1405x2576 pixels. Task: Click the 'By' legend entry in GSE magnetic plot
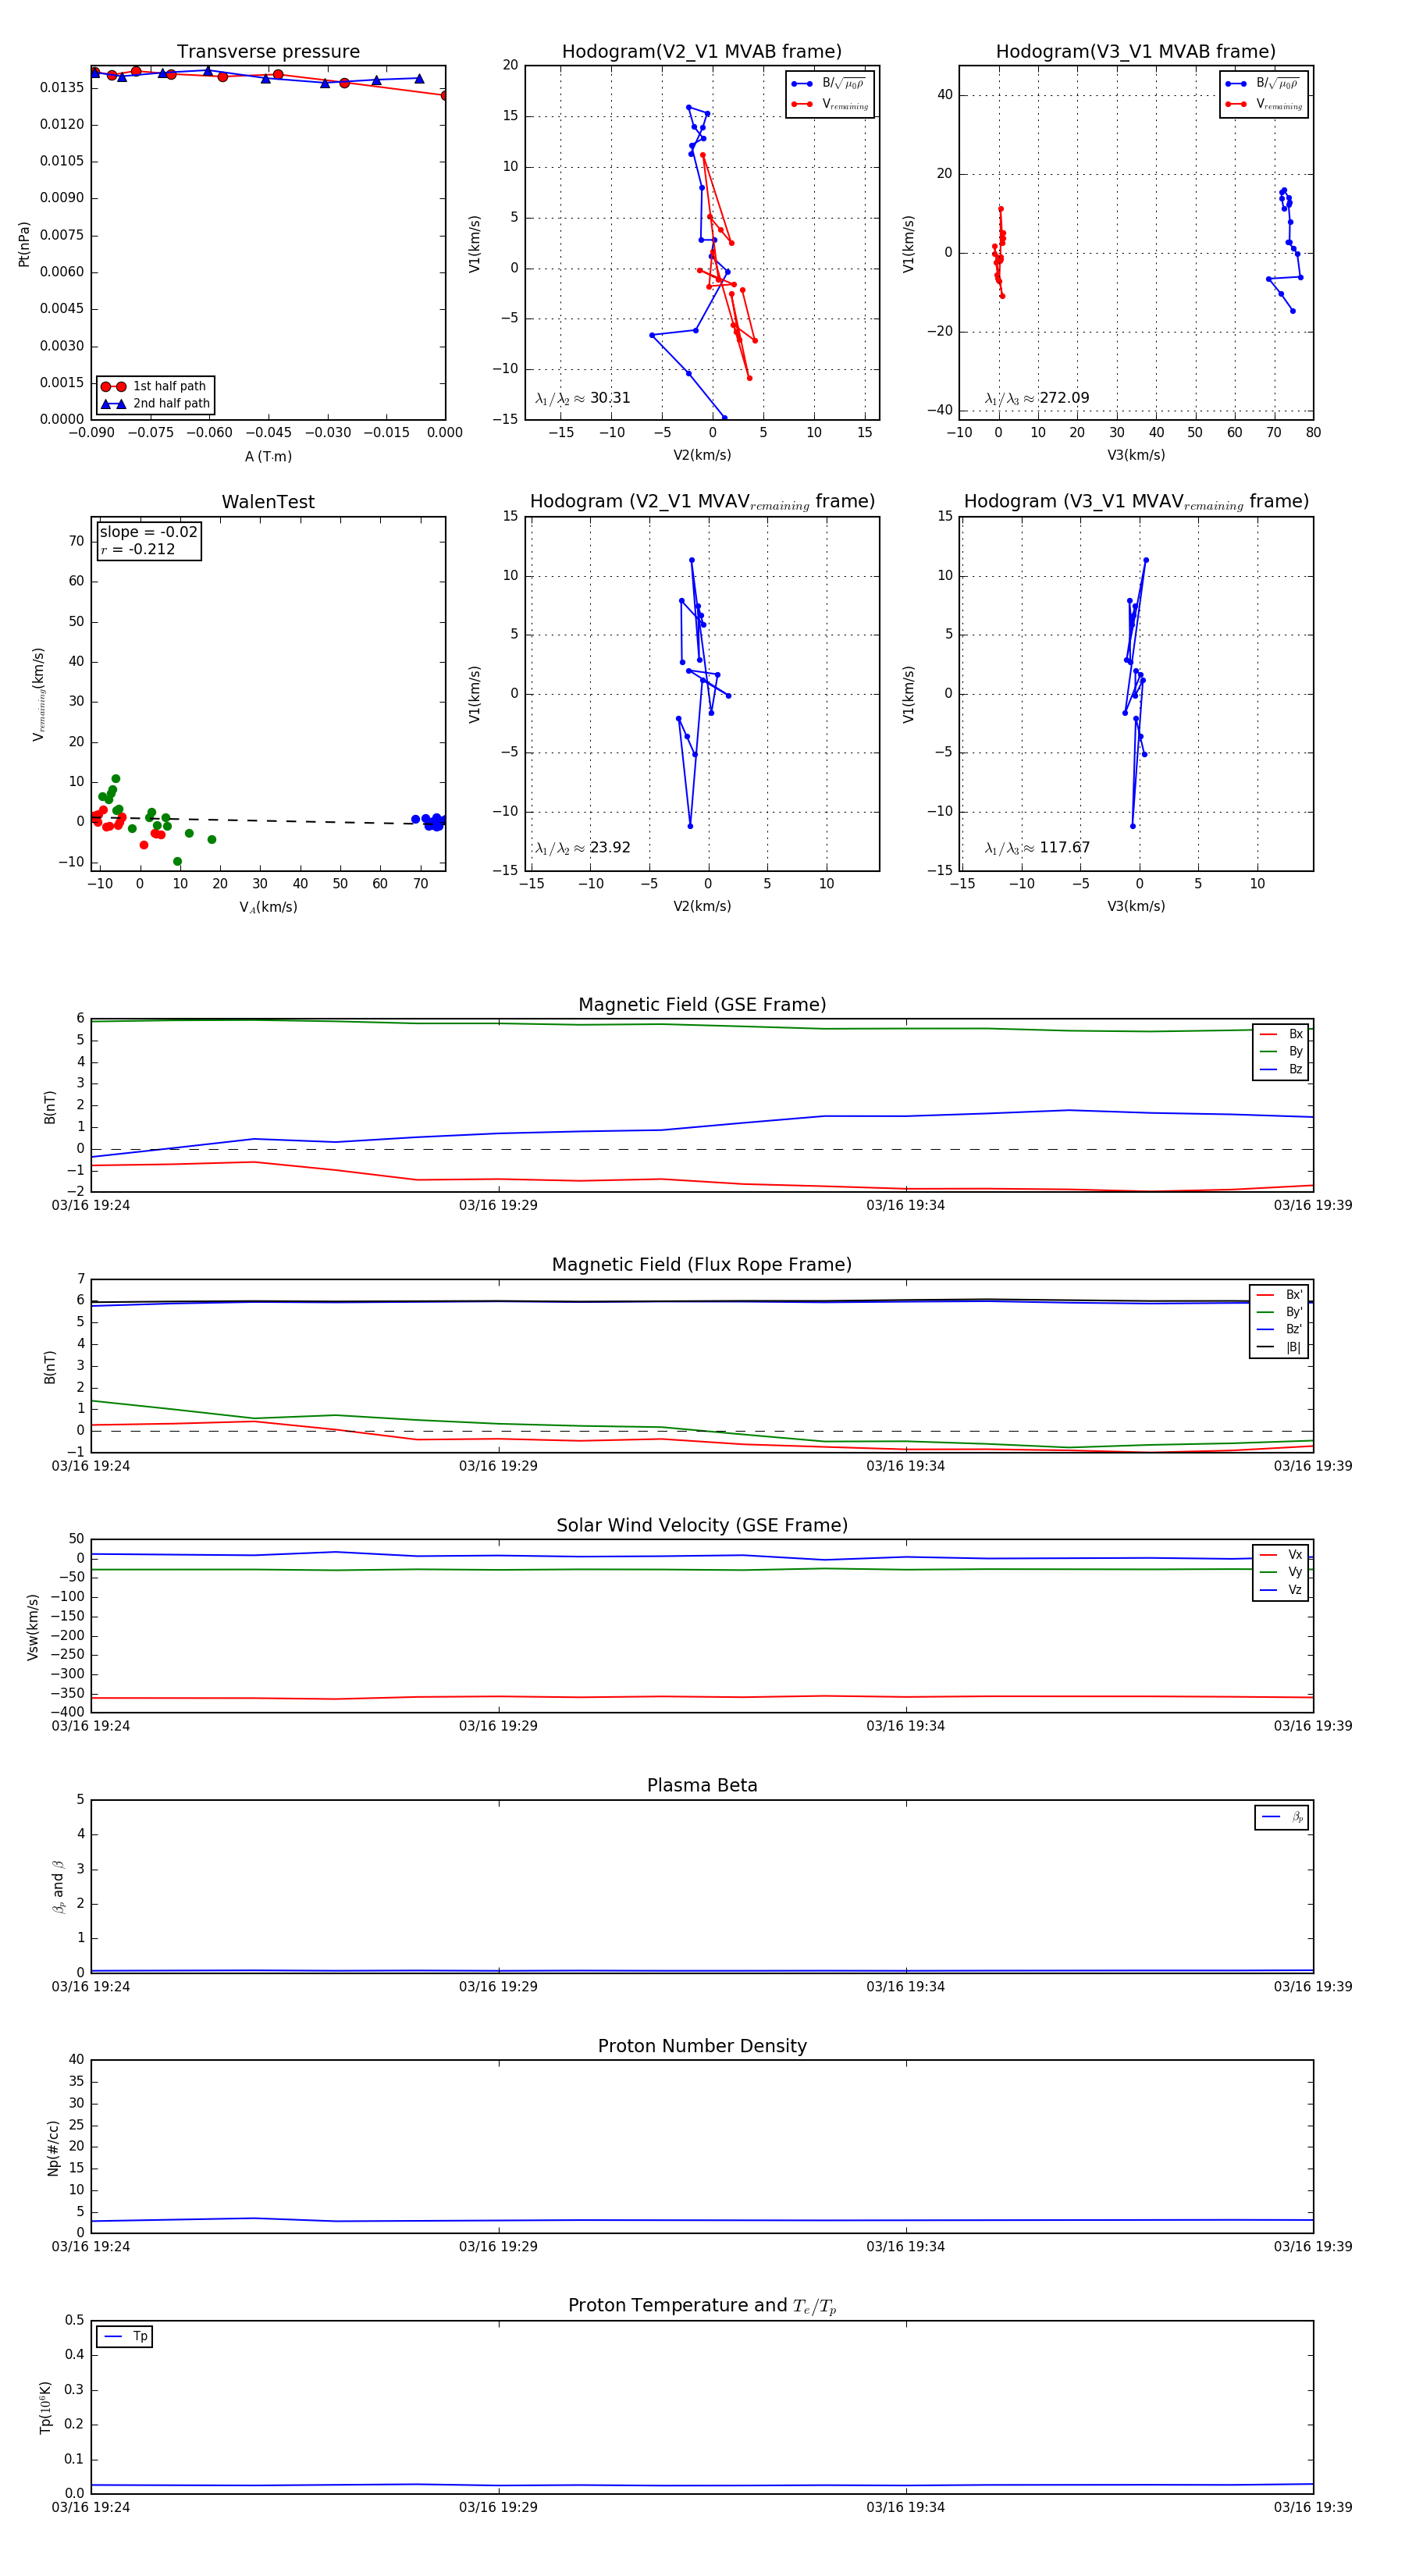point(1281,1051)
